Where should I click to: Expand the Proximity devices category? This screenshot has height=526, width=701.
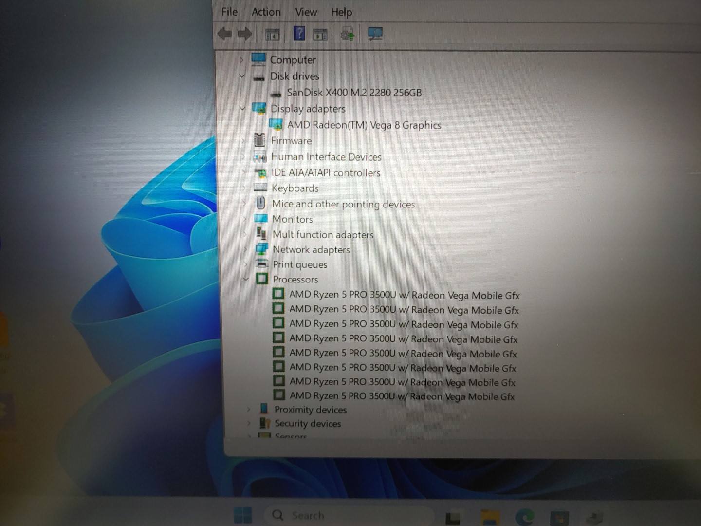coord(248,409)
